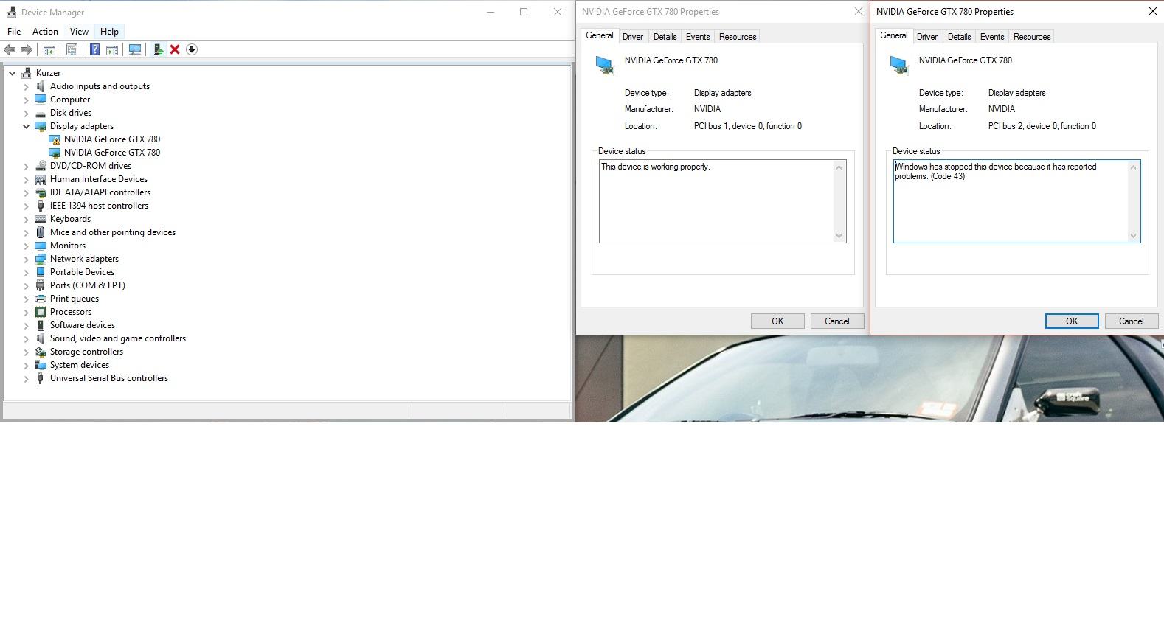Click the Mice and other pointing devices icon
1164x637 pixels.
(x=41, y=232)
